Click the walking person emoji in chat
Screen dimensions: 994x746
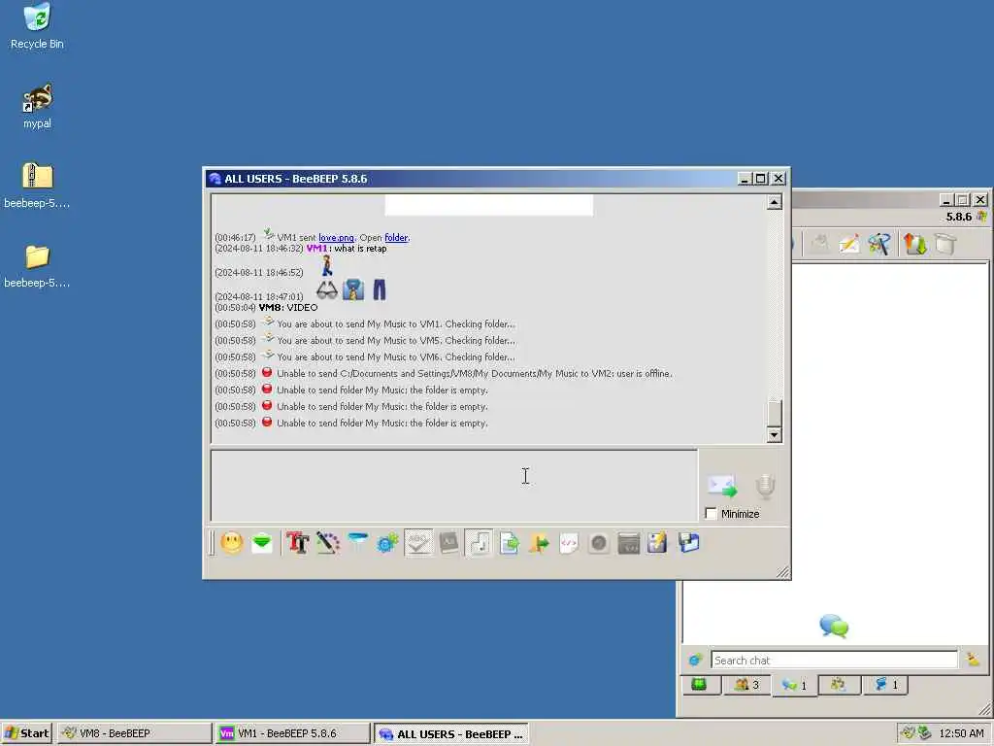(327, 266)
